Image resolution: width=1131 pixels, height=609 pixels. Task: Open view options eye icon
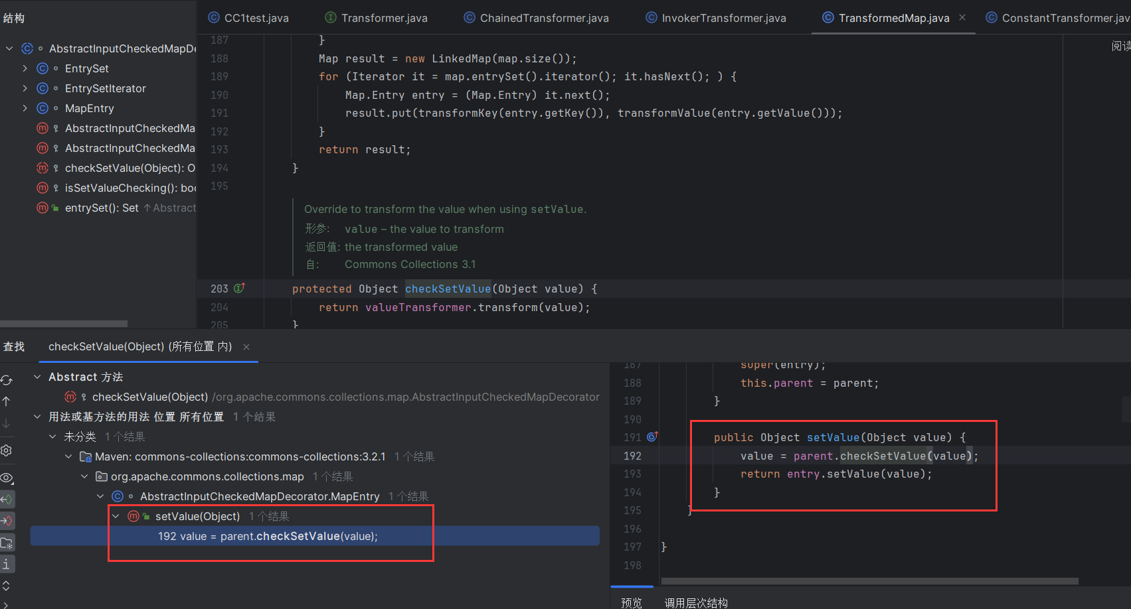click(7, 478)
